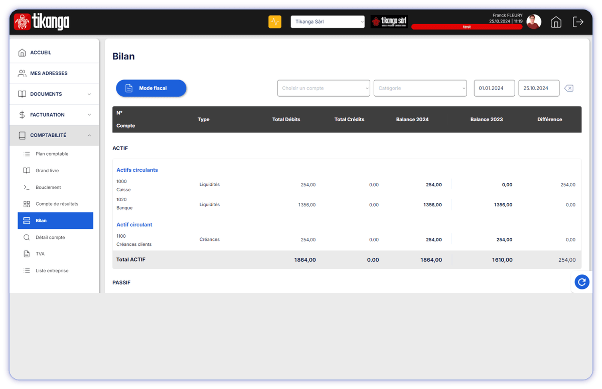The image size is (602, 389).
Task: Log out with the exit arrow icon
Action: pos(578,22)
